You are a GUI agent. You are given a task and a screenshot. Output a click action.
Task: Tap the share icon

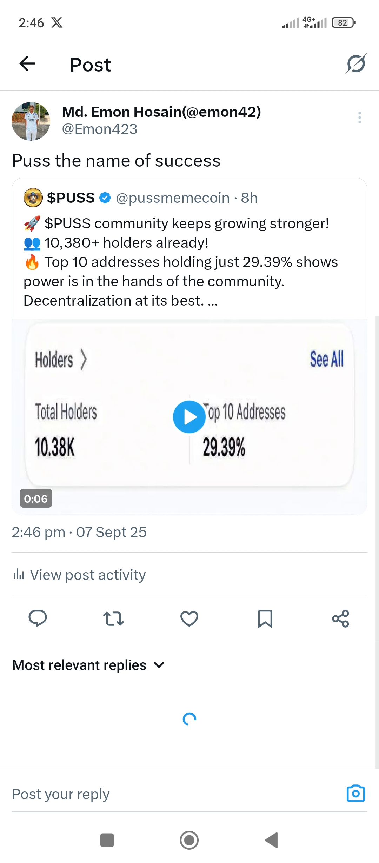click(341, 619)
